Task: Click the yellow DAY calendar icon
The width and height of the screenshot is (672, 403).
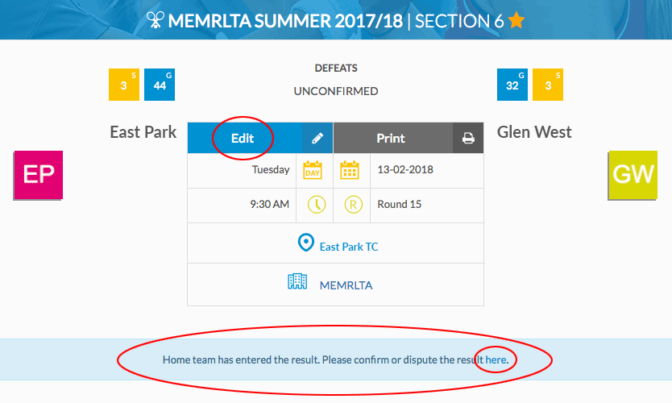Action: coord(313,170)
